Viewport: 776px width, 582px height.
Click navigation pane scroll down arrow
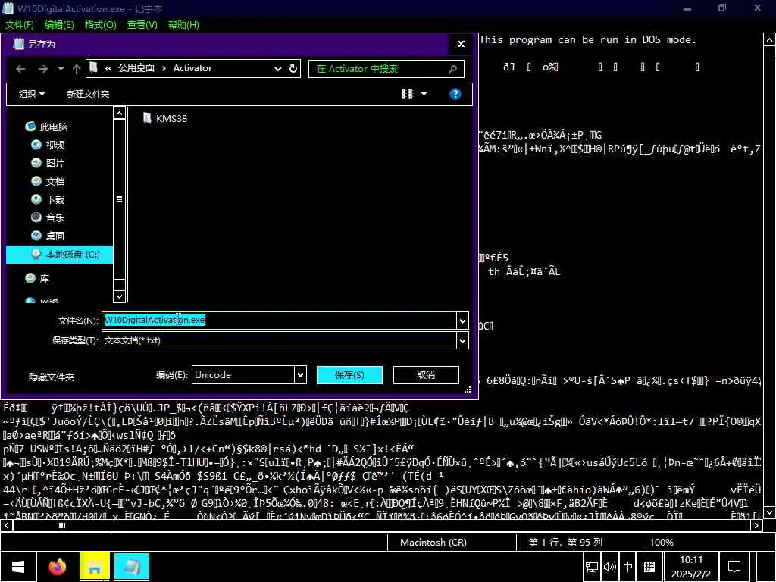click(x=119, y=296)
